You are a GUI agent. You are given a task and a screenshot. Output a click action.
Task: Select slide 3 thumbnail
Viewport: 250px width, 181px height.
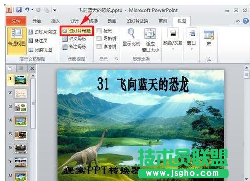pos(21,108)
